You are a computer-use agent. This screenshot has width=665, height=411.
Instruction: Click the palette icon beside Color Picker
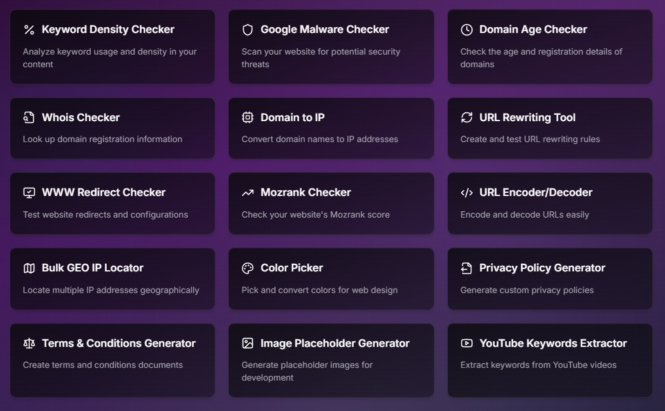click(x=248, y=268)
